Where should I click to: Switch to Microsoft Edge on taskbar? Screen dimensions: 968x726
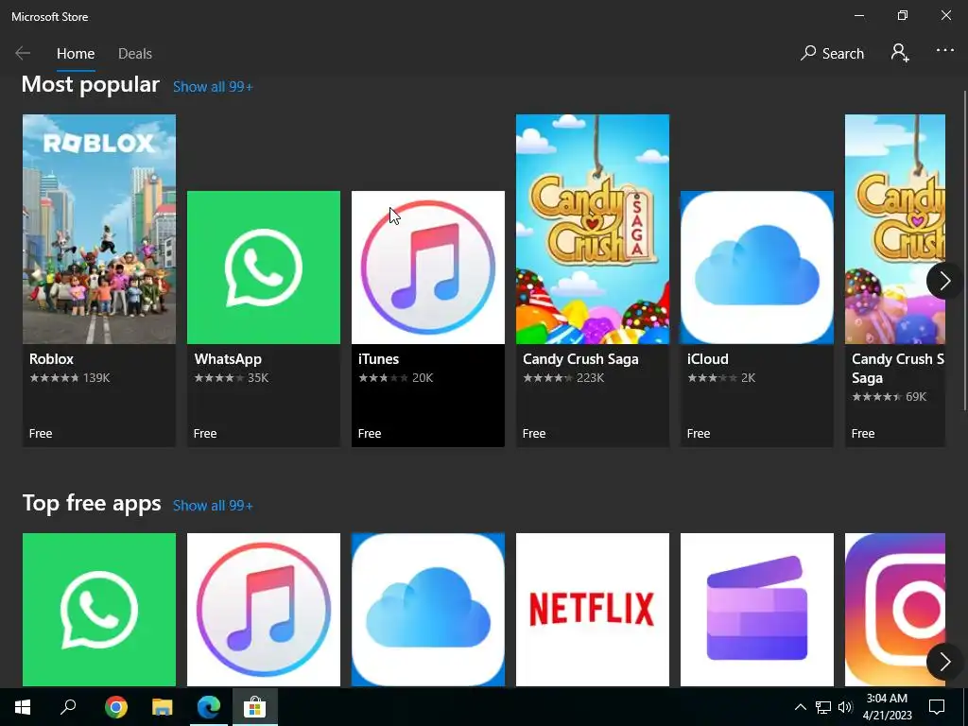click(x=209, y=707)
